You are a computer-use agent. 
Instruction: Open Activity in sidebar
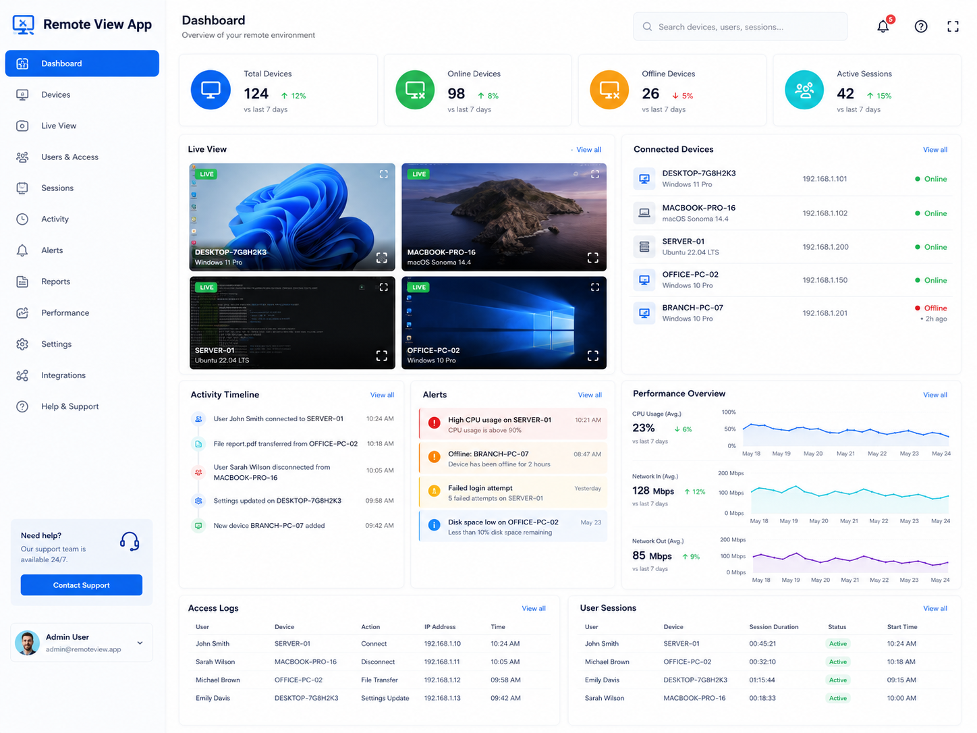coord(82,219)
